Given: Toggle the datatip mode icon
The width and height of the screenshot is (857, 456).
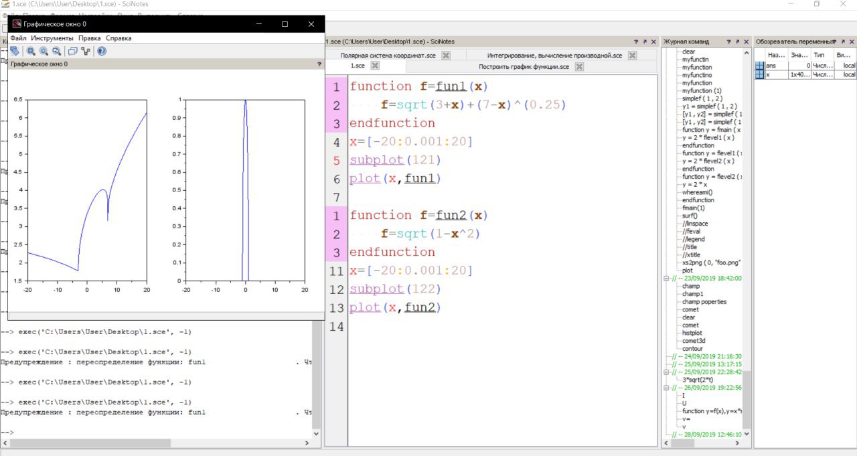Looking at the screenshot, I should pyautogui.click(x=73, y=51).
